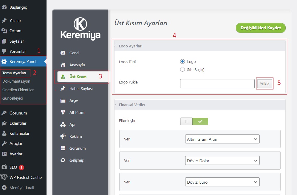Click the Eklentiler plug icon
This screenshot has height=195, width=297.
[4, 123]
